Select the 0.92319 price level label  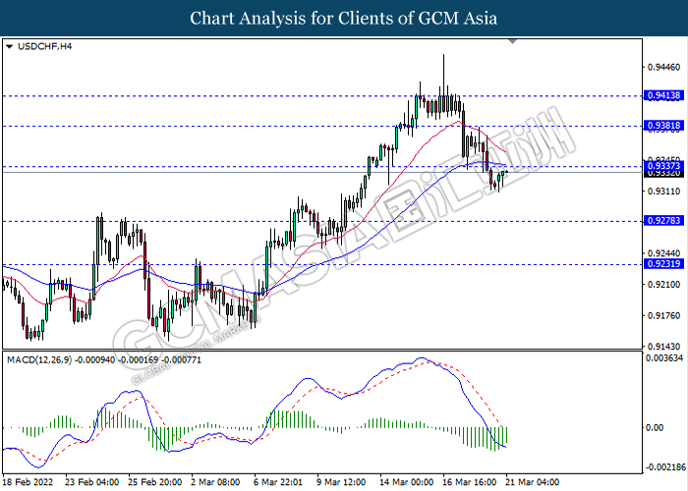663,264
